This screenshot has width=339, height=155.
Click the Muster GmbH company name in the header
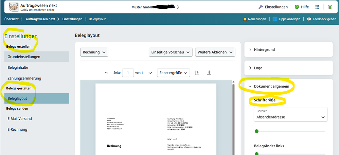pos(141,7)
